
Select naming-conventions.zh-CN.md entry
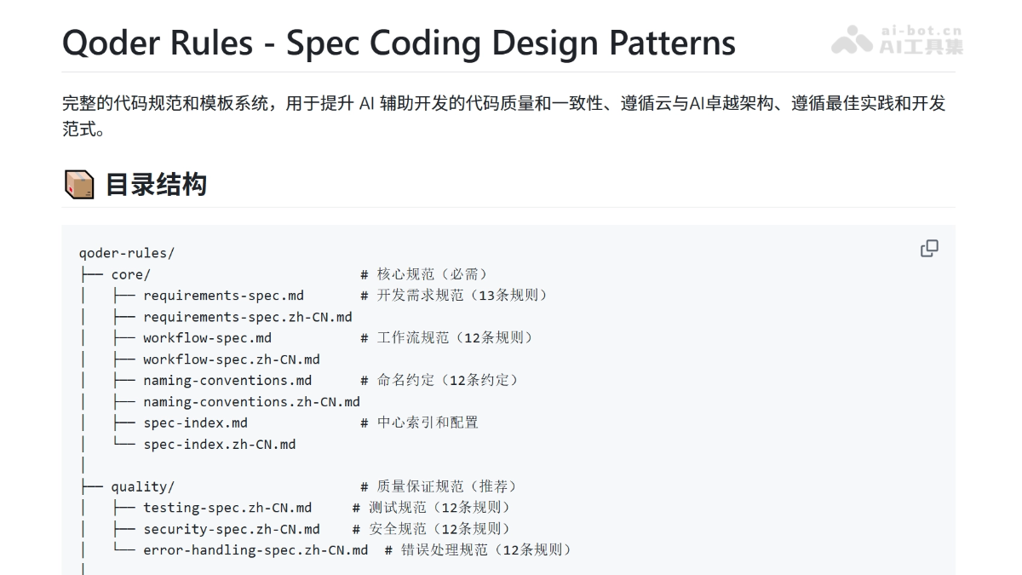(x=251, y=401)
